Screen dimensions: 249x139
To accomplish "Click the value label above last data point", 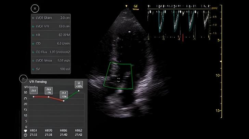I will (79, 84).
